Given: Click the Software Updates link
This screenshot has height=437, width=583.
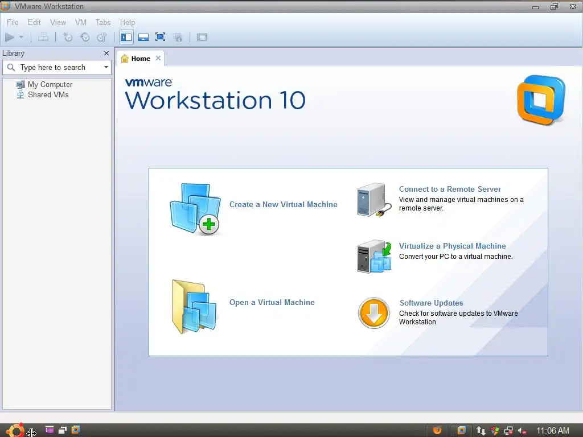Looking at the screenshot, I should (x=431, y=303).
